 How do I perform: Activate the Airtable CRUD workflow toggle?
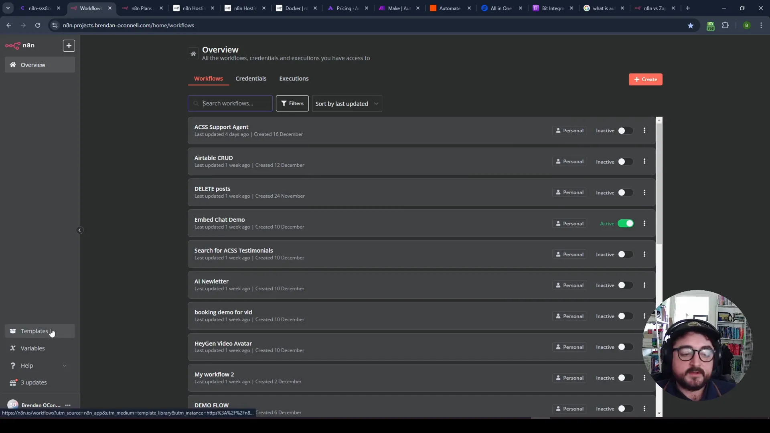tap(625, 162)
